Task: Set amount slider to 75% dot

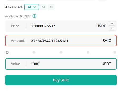Action: pos(88,52)
